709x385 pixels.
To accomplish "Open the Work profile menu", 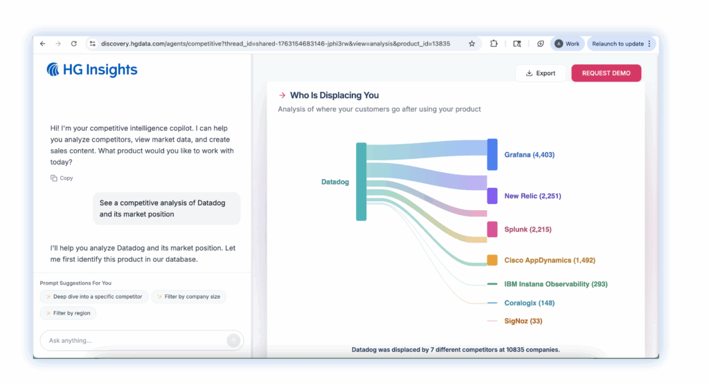I will point(567,44).
